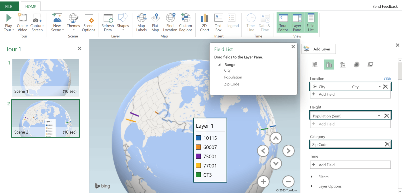Toggle the Tour Editor off
Screen dimensions: 402x193
[x=283, y=22]
